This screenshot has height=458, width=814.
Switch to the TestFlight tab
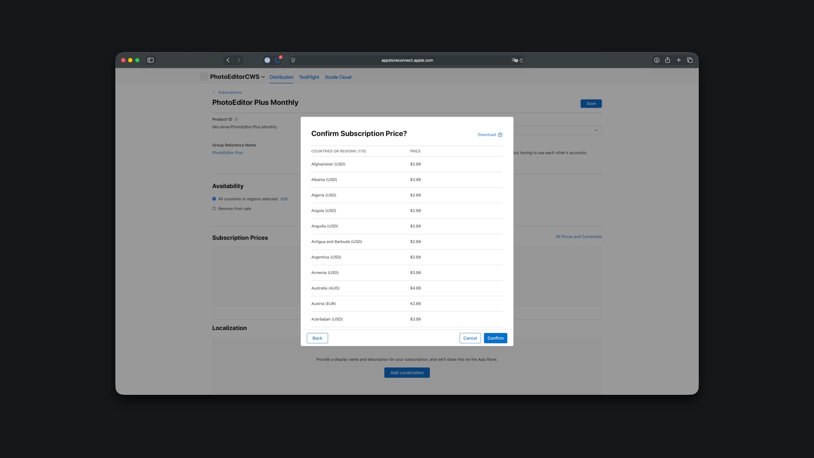coord(309,77)
